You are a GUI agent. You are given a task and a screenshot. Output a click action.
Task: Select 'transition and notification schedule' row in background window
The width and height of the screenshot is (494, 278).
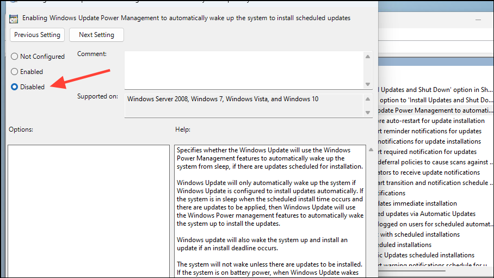[436, 183]
